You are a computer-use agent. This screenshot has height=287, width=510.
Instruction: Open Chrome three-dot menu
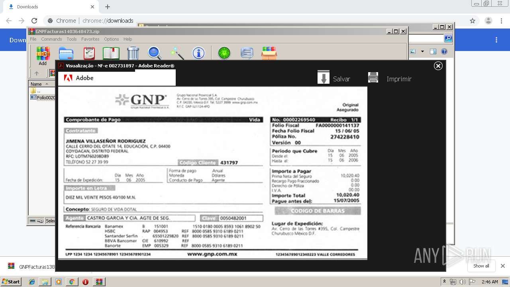pos(501,21)
